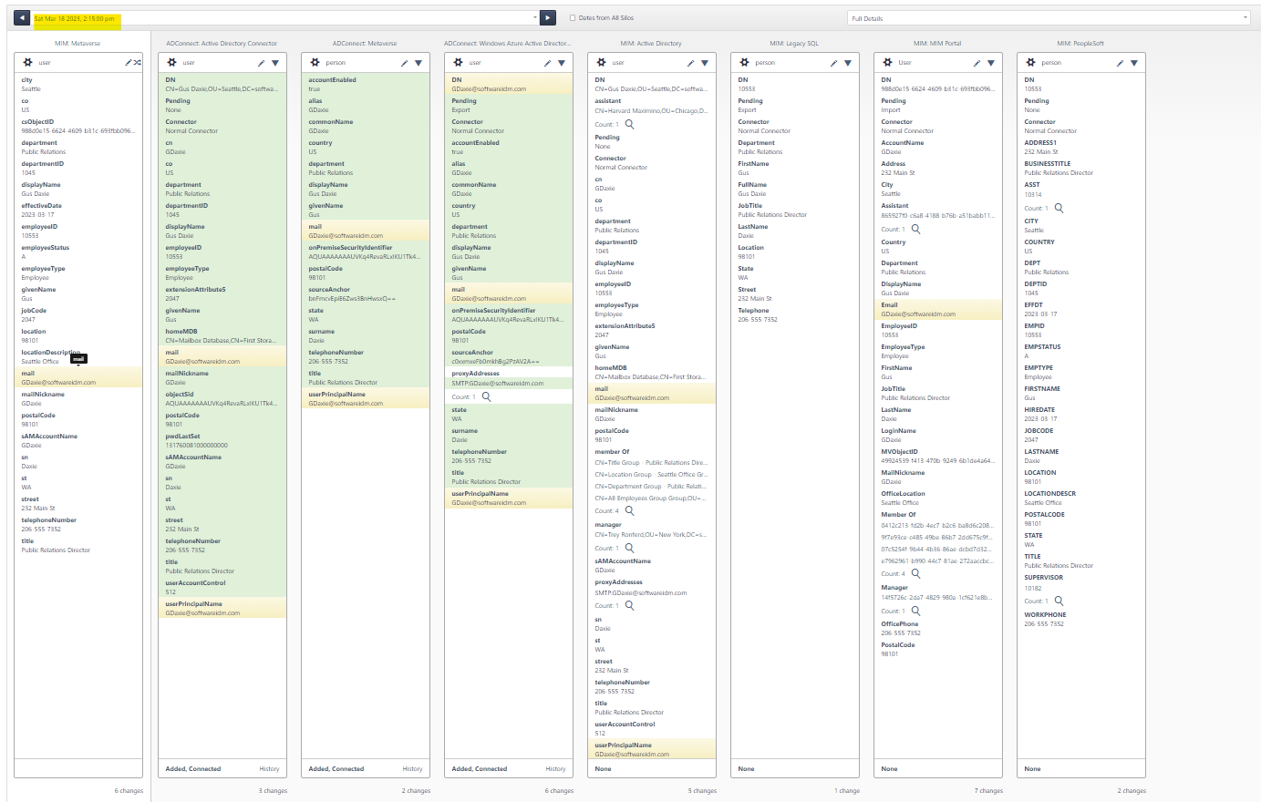Click locationDescription row in MIM: Metaverse
The height and width of the screenshot is (802, 1261).
coord(78,357)
